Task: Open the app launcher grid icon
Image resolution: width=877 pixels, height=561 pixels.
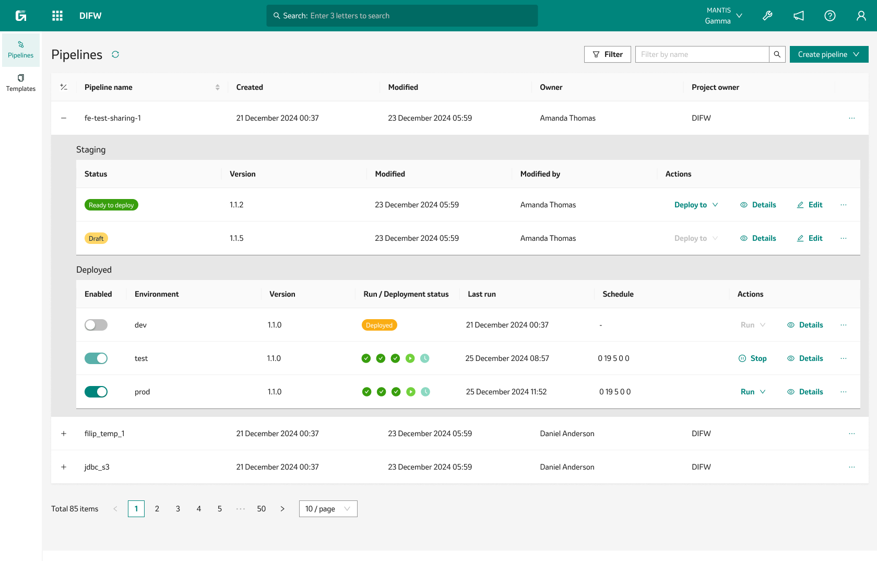Action: pyautogui.click(x=57, y=15)
